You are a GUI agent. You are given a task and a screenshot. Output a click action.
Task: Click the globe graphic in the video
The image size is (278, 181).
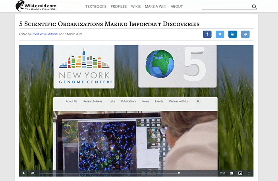click(160, 64)
